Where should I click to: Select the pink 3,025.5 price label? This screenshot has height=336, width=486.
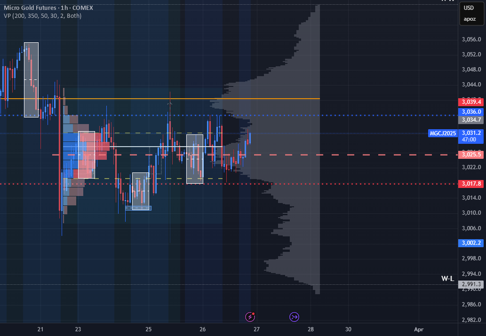pos(471,155)
